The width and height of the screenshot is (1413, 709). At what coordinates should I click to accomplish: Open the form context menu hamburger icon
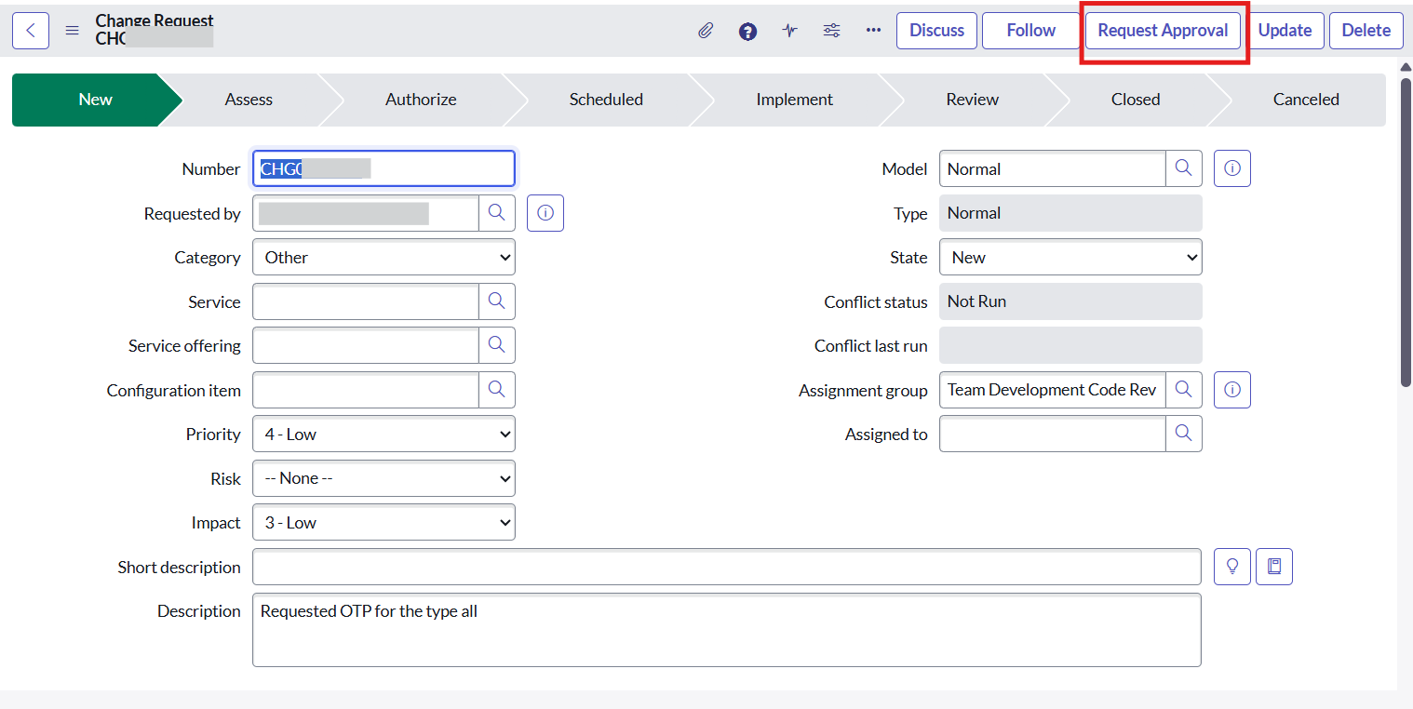tap(72, 31)
